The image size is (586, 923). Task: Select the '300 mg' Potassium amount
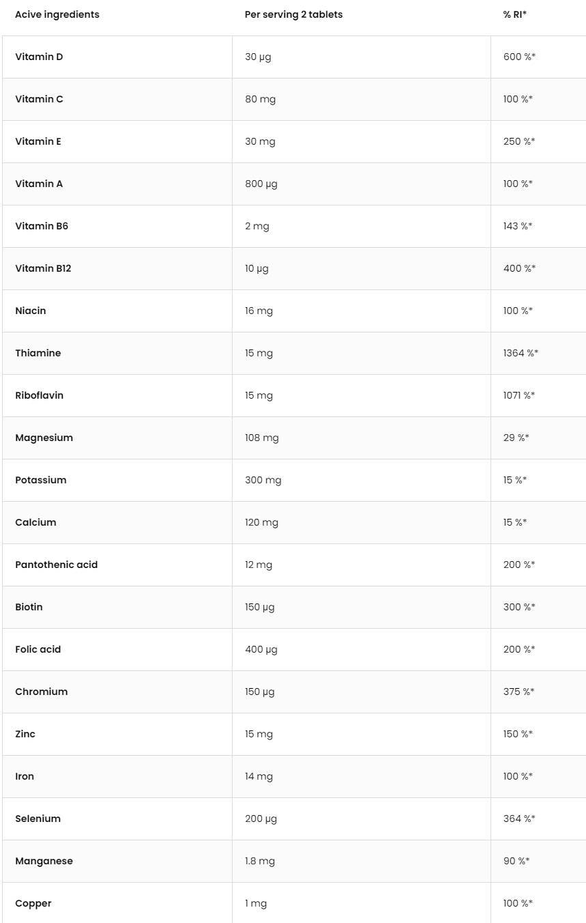click(263, 480)
